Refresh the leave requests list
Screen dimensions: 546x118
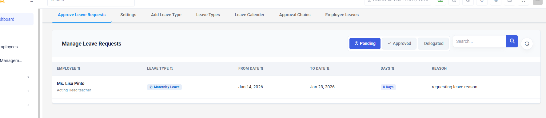coord(527,44)
